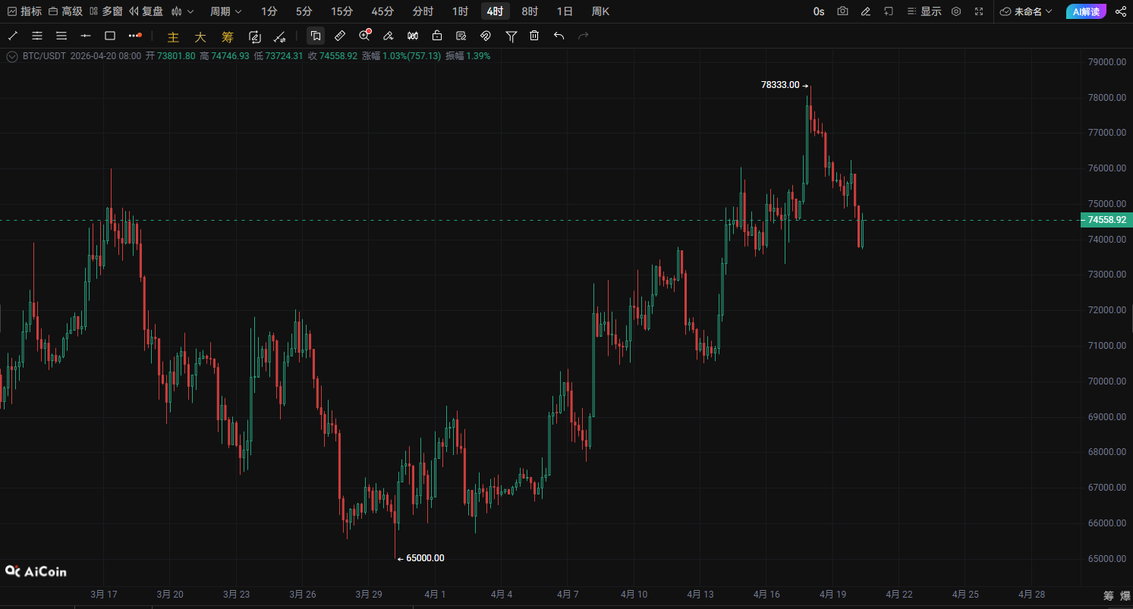Click the magnet link icon
Viewport: 1133px width, 609px height.
[x=486, y=36]
